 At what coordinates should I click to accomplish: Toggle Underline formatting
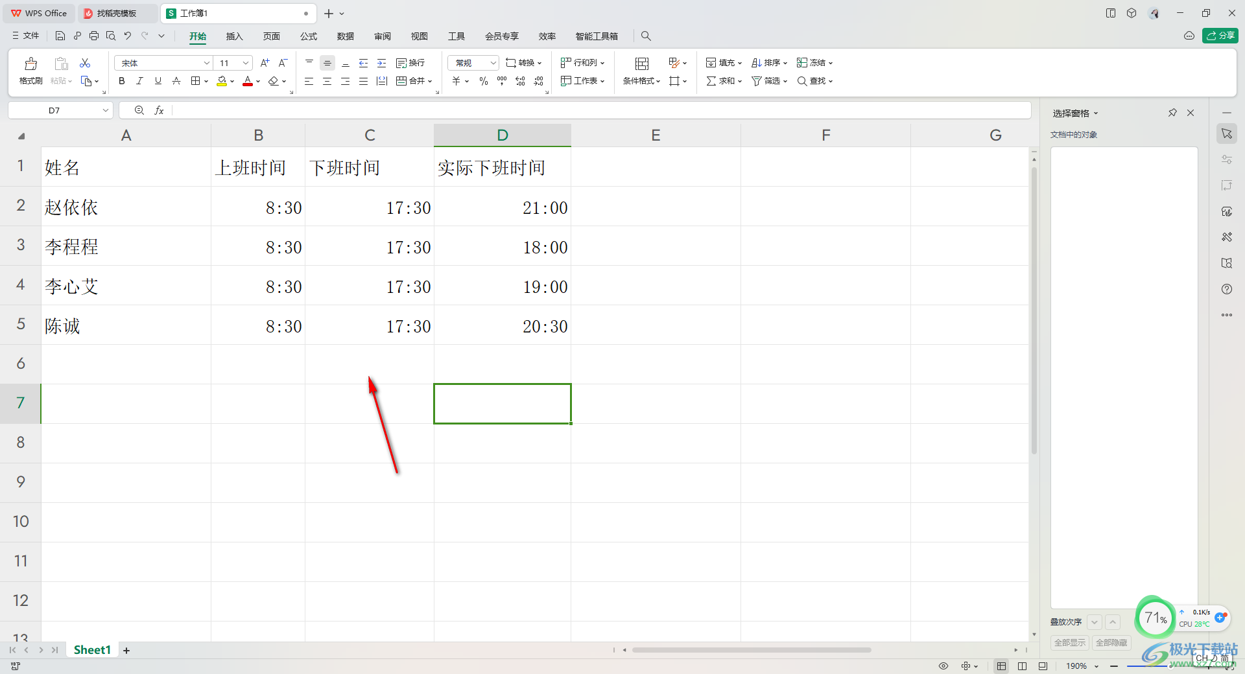(x=158, y=81)
